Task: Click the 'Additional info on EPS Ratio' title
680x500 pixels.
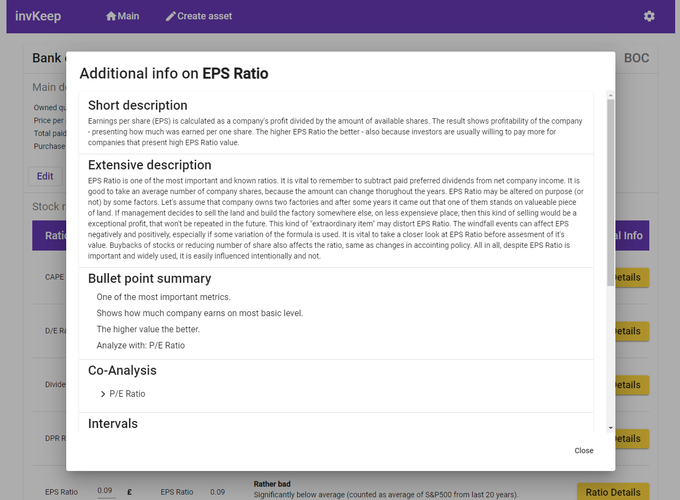Action: 174,74
